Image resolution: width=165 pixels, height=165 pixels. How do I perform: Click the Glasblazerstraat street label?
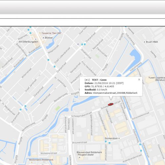(x=161, y=152)
